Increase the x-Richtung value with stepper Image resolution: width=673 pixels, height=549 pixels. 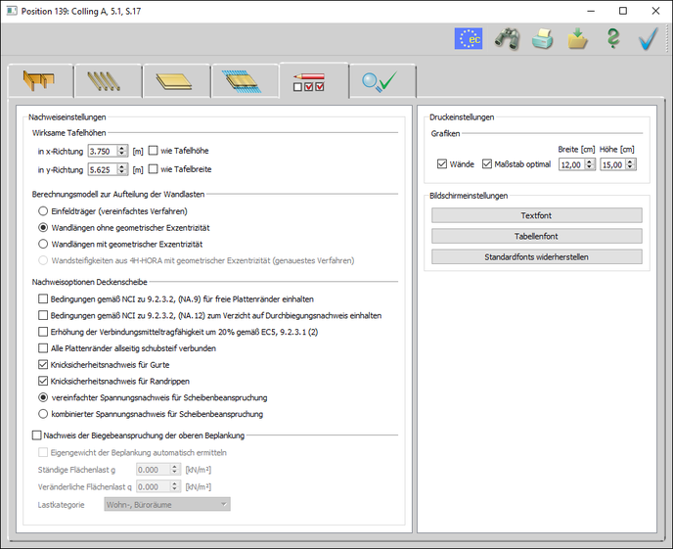122,148
